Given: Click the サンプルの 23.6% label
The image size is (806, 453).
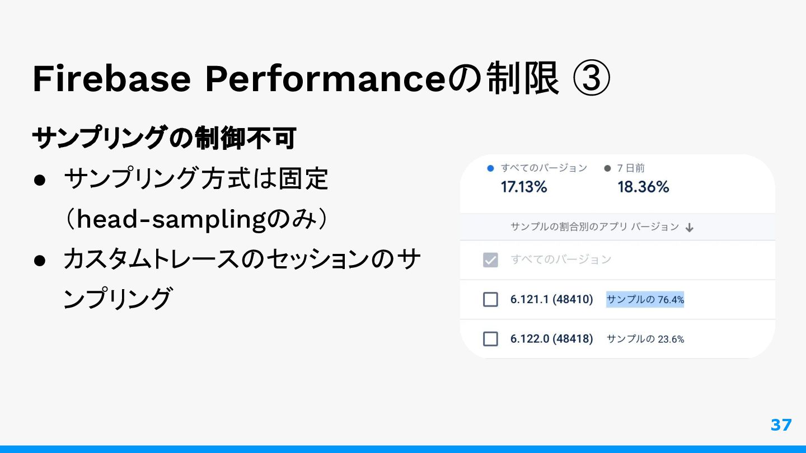Looking at the screenshot, I should 645,339.
